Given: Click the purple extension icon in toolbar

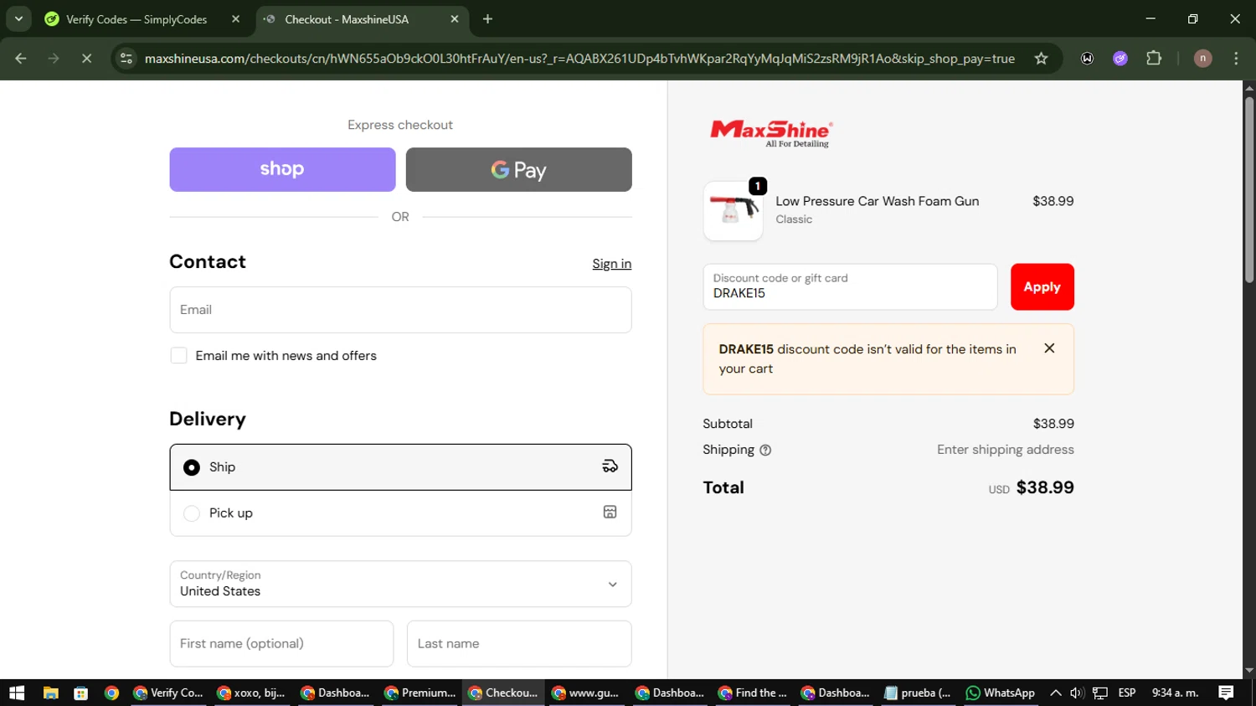Looking at the screenshot, I should tap(1120, 59).
